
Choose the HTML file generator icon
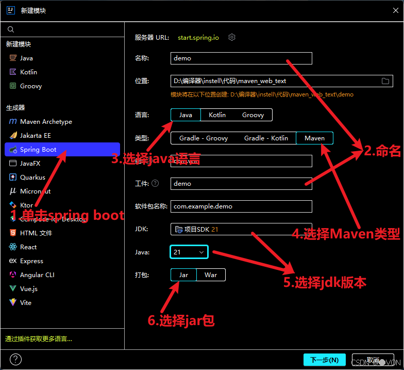[x=13, y=233]
